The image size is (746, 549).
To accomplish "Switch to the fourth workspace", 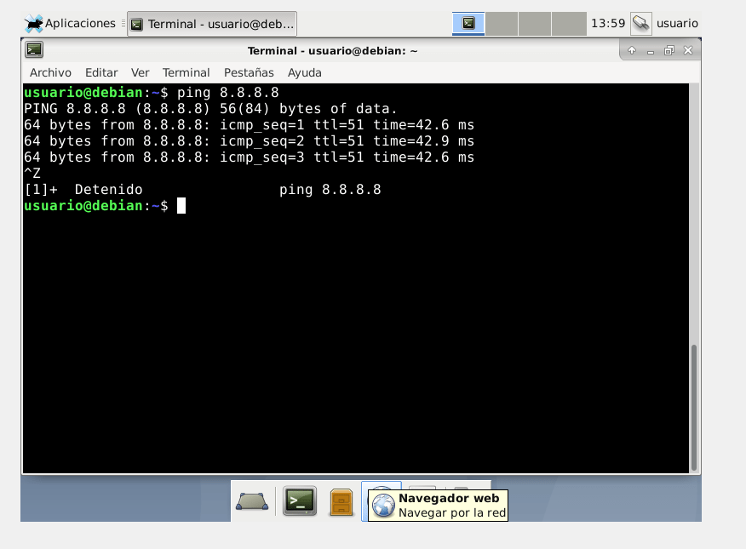I will [x=568, y=23].
